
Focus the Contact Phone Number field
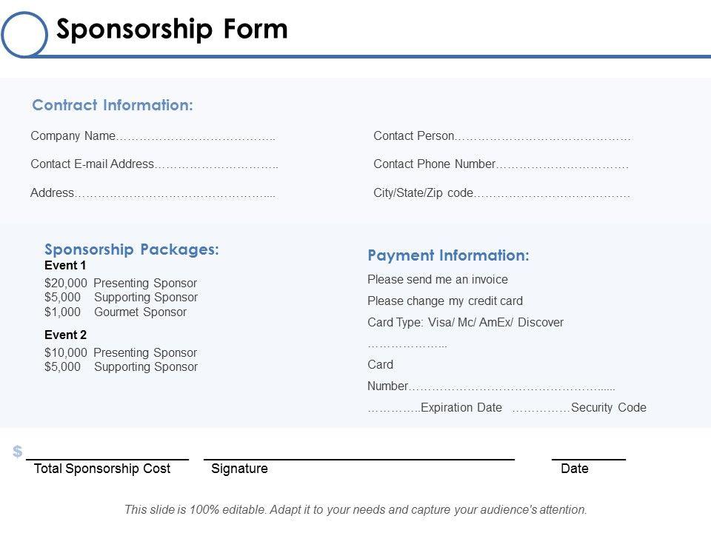(x=562, y=164)
